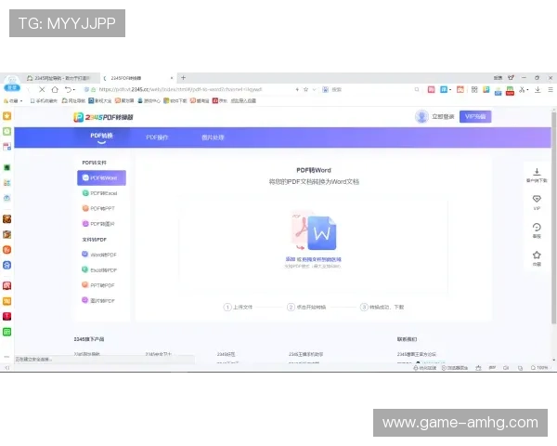The height and width of the screenshot is (446, 557).
Task: Click the add file link under the illustration
Action: pyautogui.click(x=291, y=259)
